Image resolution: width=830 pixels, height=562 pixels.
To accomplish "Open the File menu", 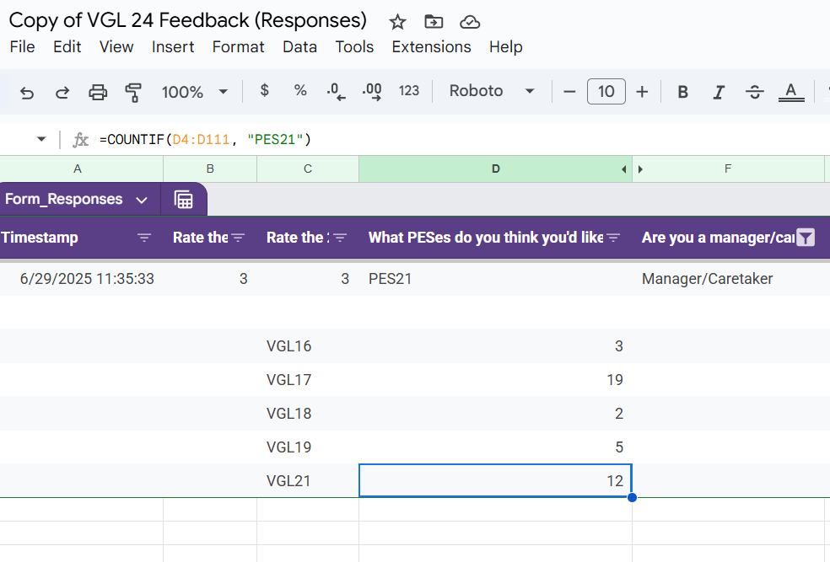I will 22,47.
